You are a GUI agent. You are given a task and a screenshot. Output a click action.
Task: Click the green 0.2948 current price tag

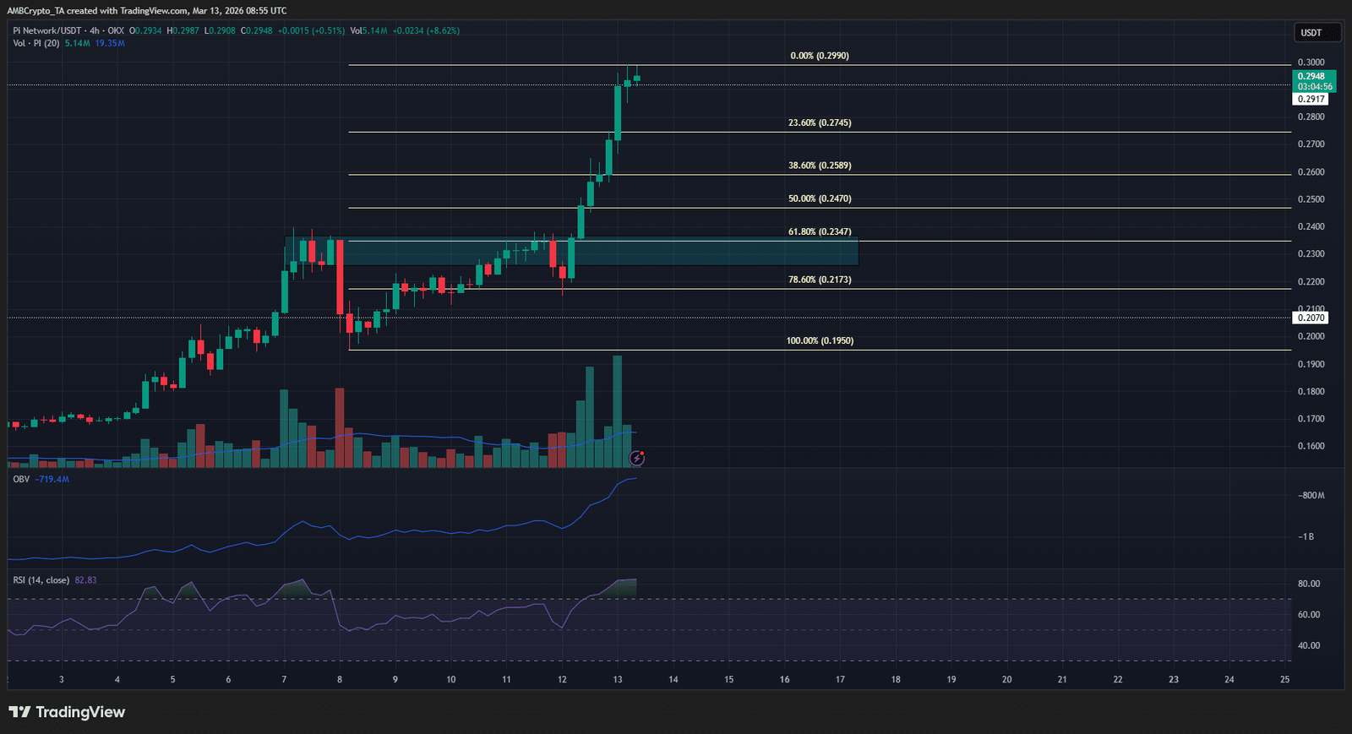1314,81
